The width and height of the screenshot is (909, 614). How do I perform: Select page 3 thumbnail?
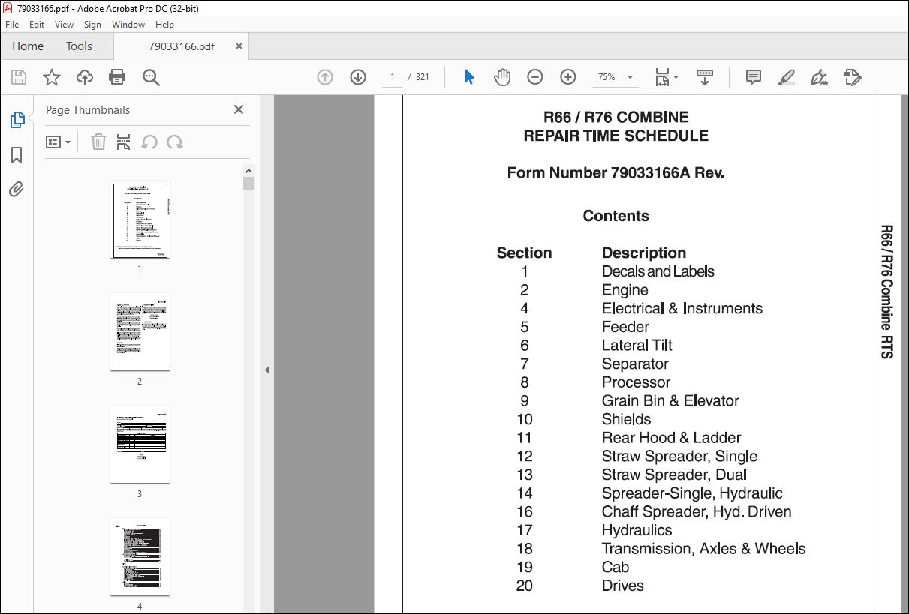coord(140,445)
